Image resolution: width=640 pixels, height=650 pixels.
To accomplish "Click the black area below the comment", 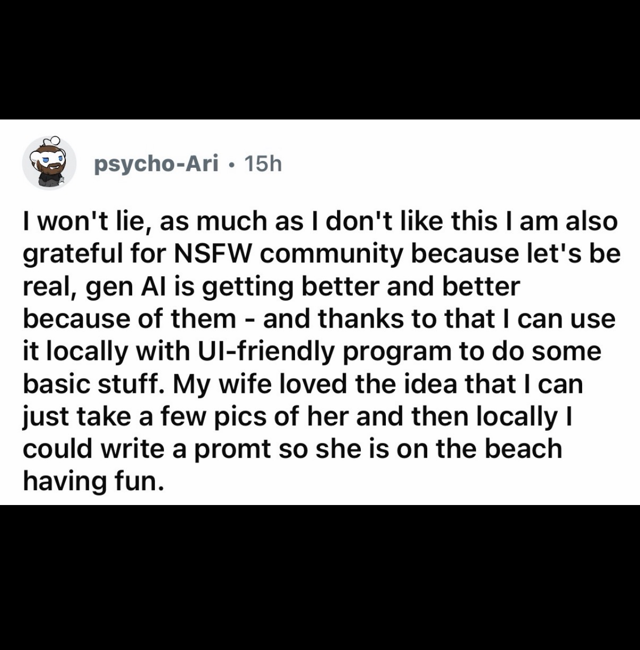I will 320,579.
